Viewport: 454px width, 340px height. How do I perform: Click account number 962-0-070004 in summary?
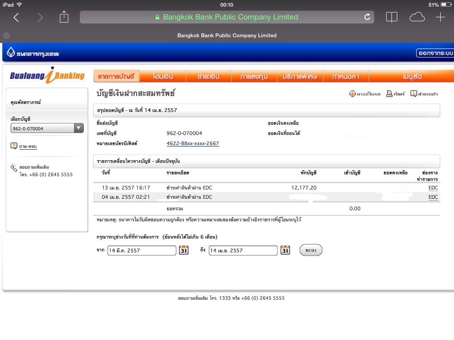click(184, 133)
